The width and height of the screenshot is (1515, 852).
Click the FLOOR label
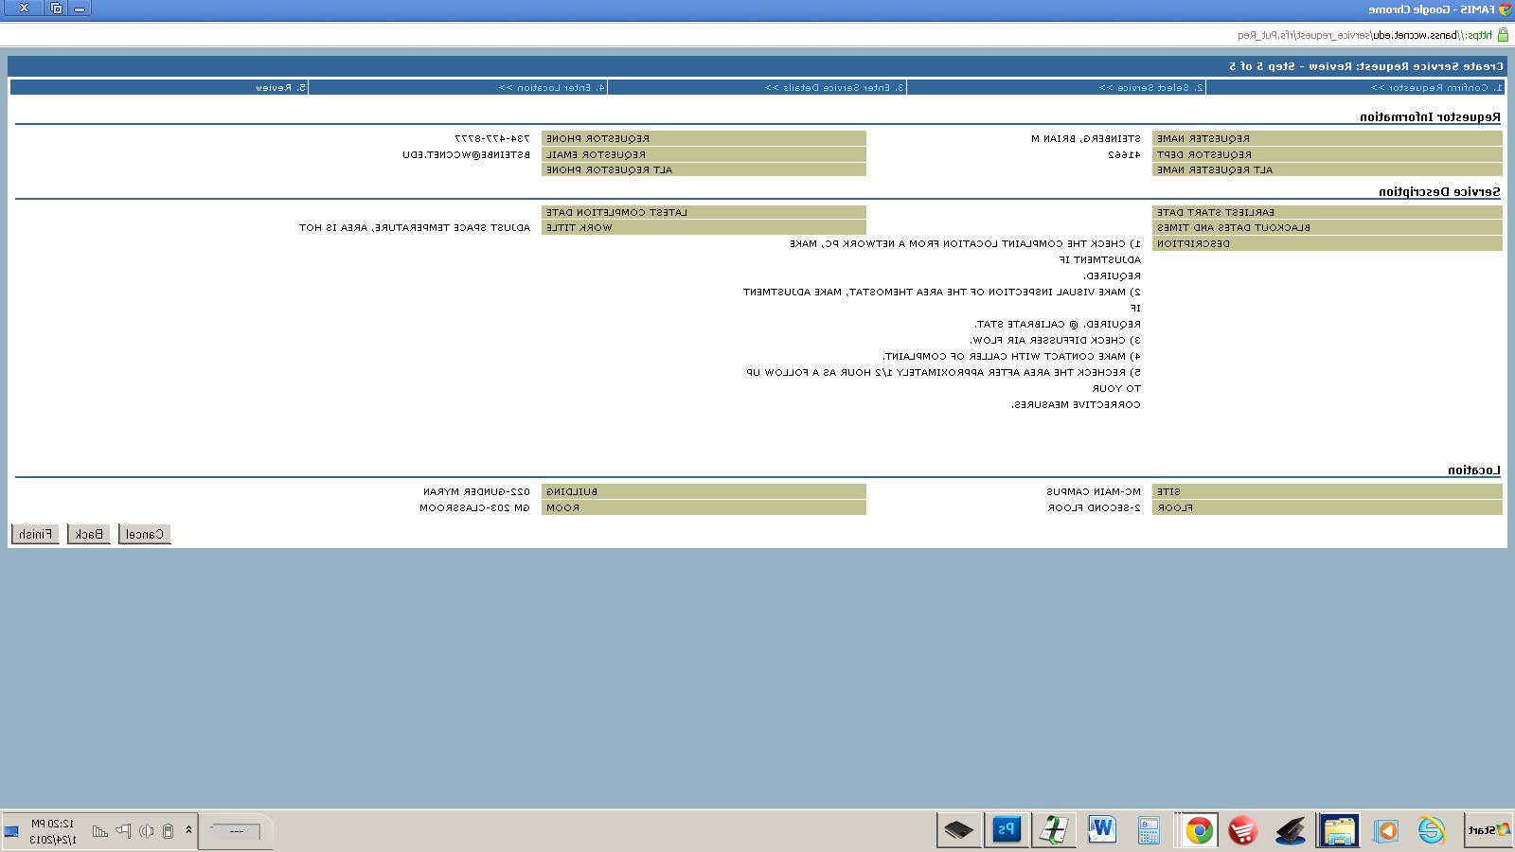point(1175,507)
